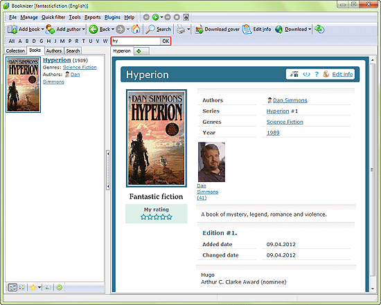Viewport: 381px width, 305px height.
Task: Click the Add book toolbar icon
Action: tap(12, 29)
